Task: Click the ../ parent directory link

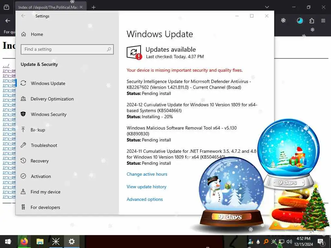Action: point(6,66)
